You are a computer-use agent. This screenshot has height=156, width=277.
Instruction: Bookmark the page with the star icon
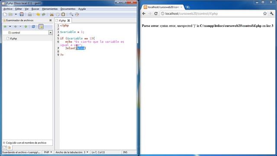tap(265, 13)
